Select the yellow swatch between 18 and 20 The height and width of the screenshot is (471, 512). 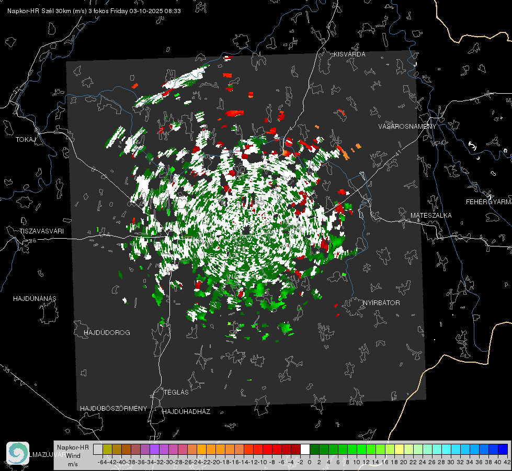point(399,449)
